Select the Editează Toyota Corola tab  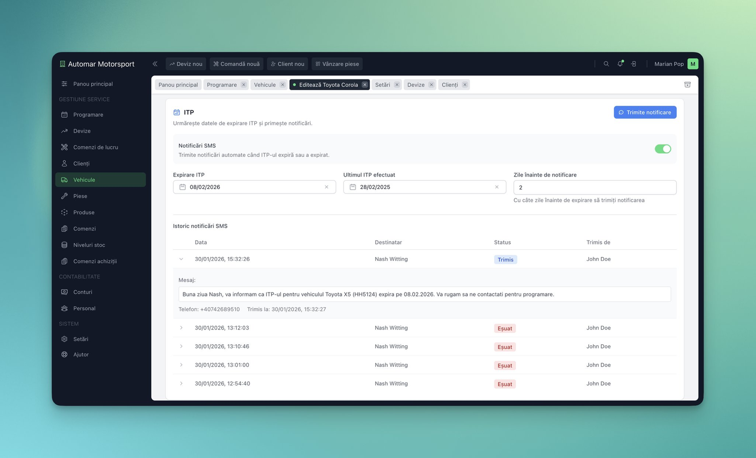(x=328, y=85)
